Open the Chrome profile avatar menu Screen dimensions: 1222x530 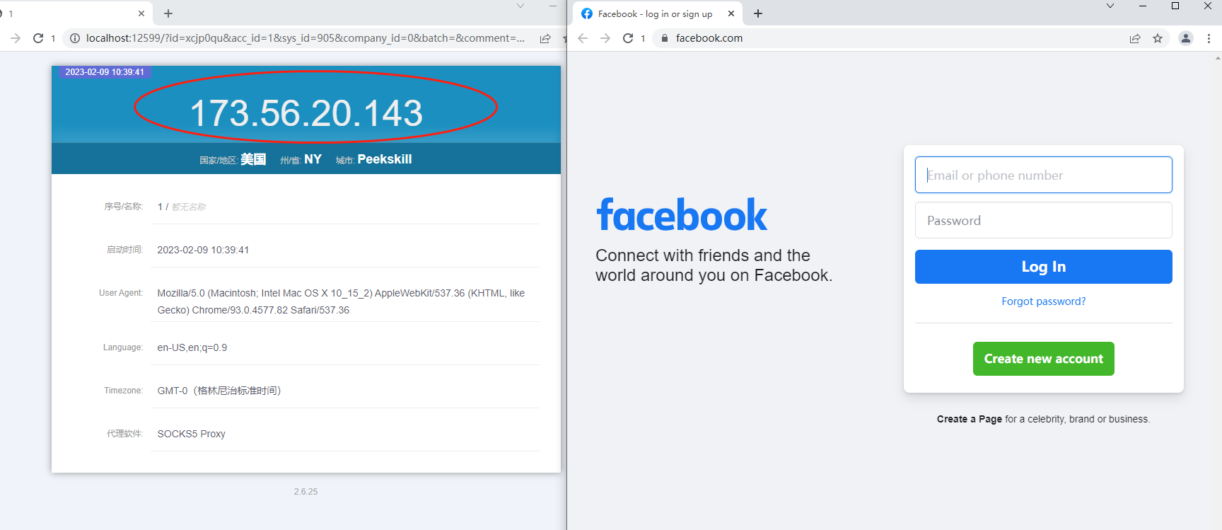pos(1186,38)
